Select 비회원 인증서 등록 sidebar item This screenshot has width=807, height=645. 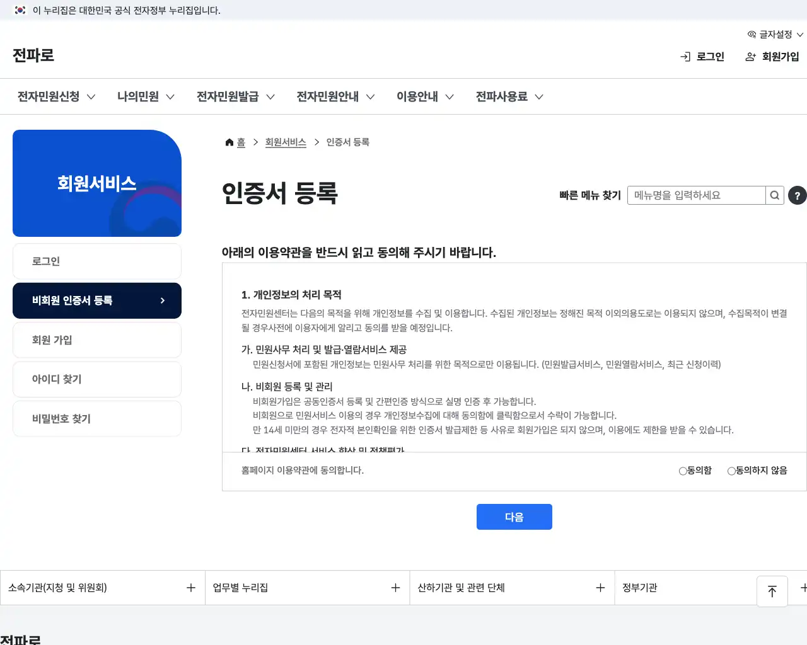point(97,300)
